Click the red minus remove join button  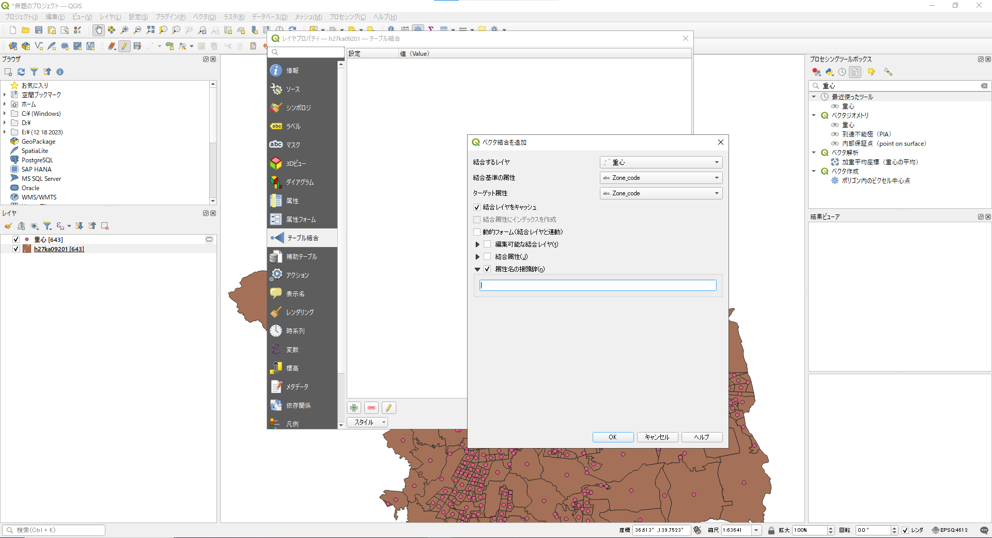(371, 408)
